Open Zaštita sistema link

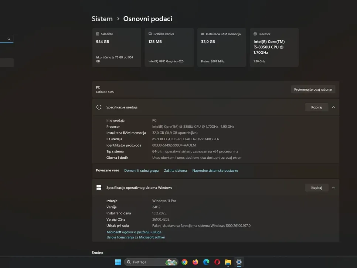click(x=175, y=171)
